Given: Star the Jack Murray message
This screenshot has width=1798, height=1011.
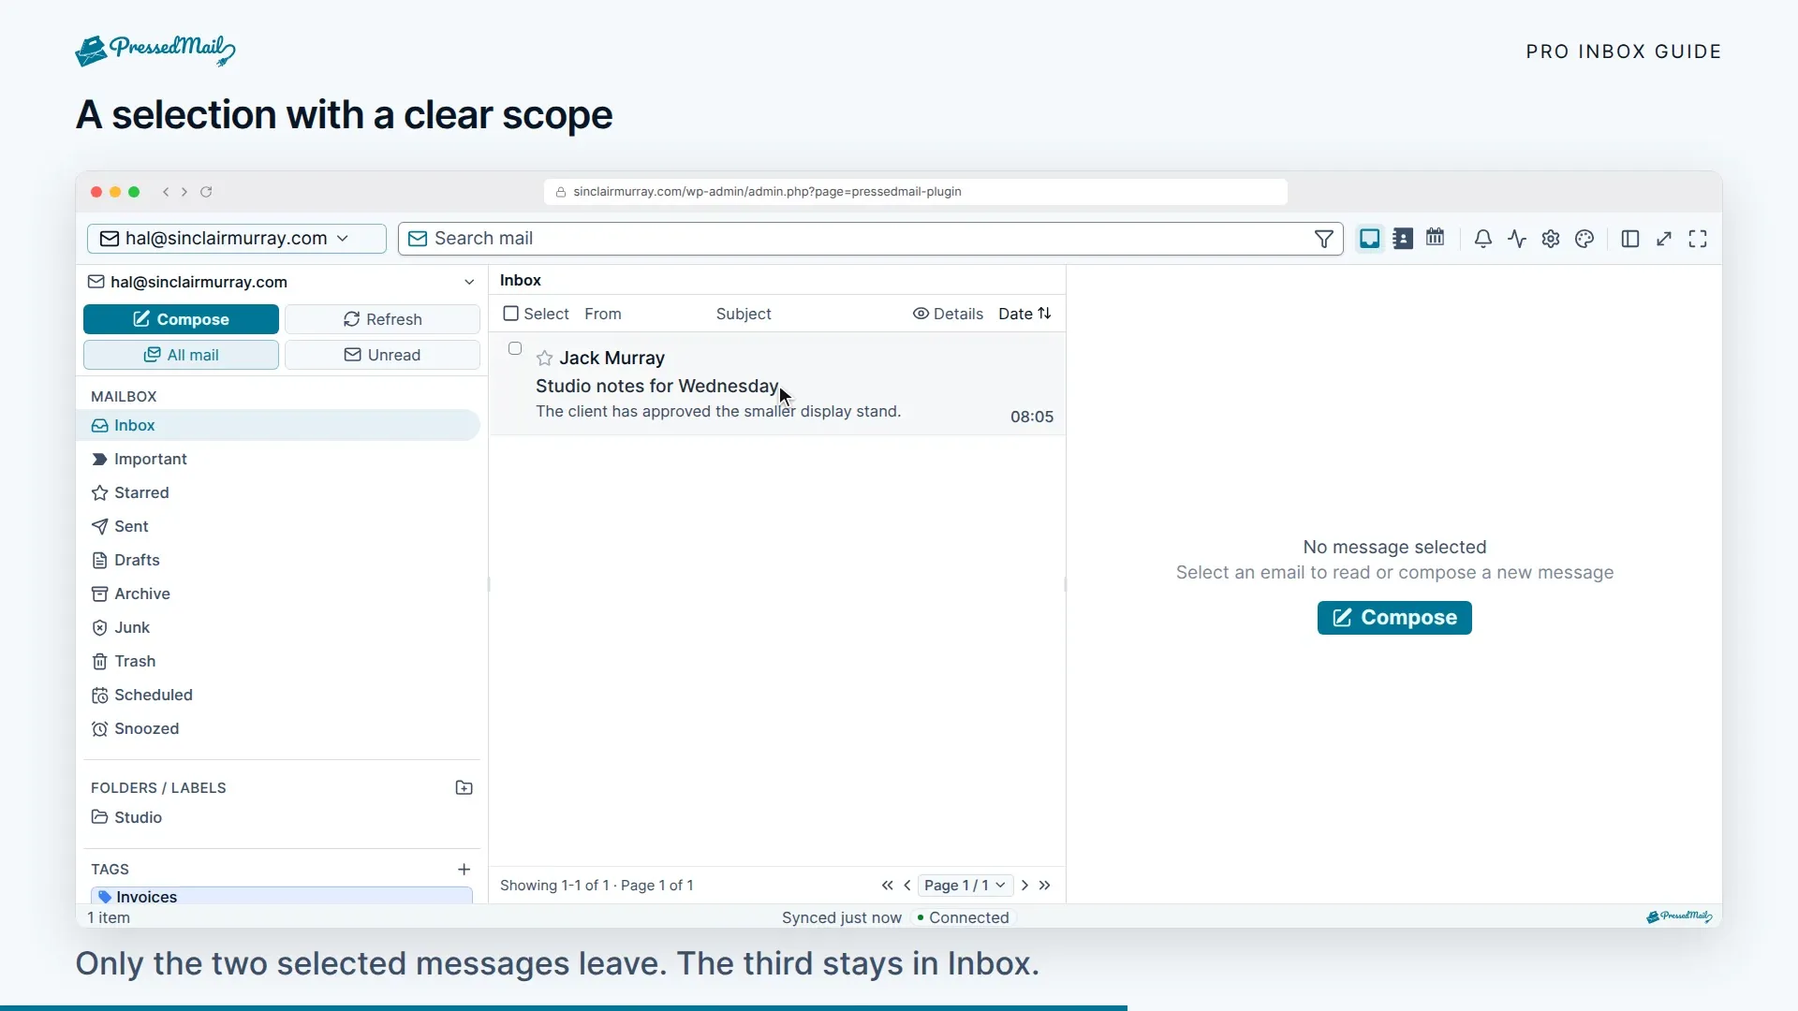Looking at the screenshot, I should [544, 359].
